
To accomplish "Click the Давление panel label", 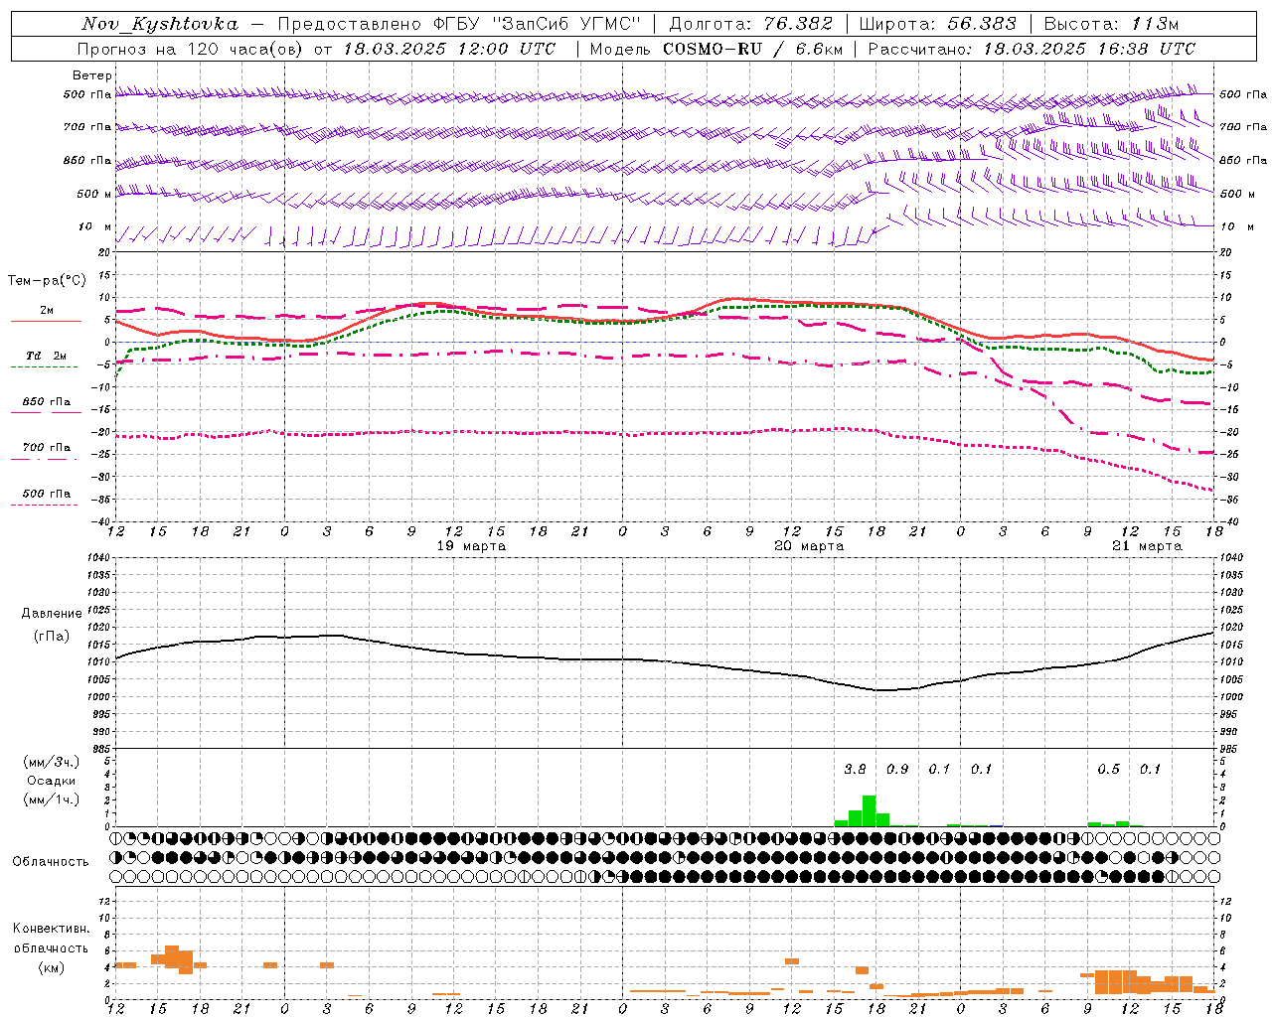I will coord(52,614).
